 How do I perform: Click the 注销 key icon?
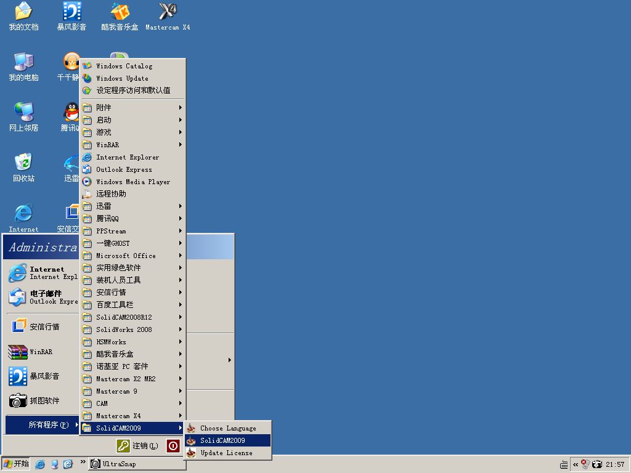click(x=123, y=446)
